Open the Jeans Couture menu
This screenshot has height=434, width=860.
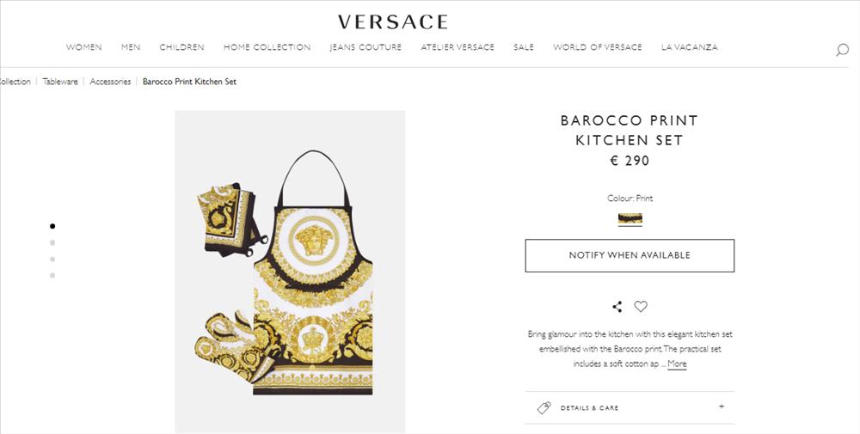tap(365, 47)
